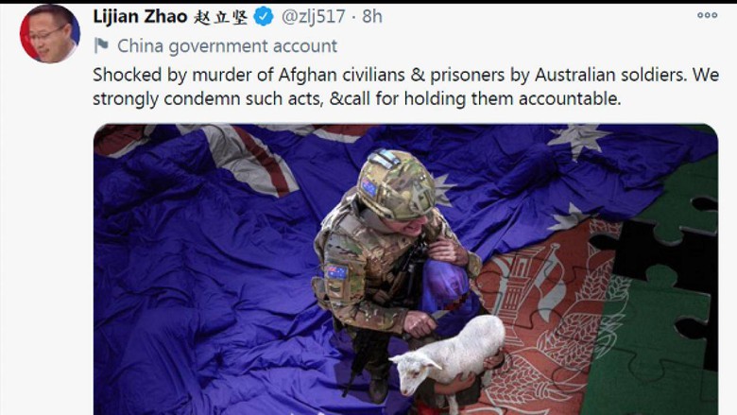The width and height of the screenshot is (737, 415).
Task: Open the @zlj517 handle link
Action: pyautogui.click(x=313, y=16)
